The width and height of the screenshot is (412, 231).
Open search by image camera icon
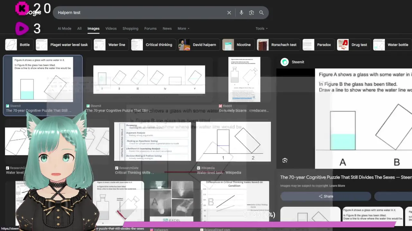point(251,13)
